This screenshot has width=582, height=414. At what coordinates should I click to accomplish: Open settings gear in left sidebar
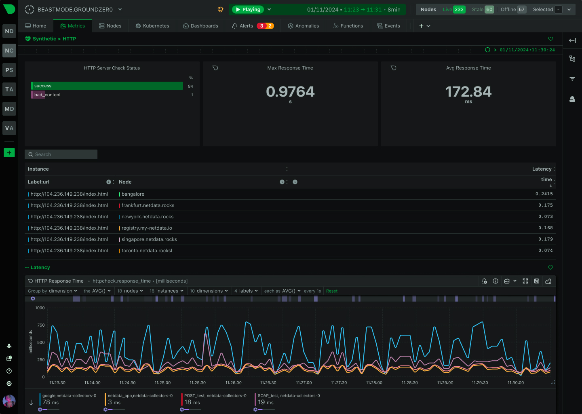9,383
